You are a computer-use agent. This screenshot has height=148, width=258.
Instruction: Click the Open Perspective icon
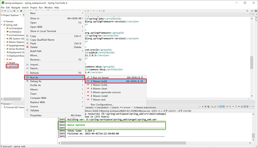pos(252,11)
